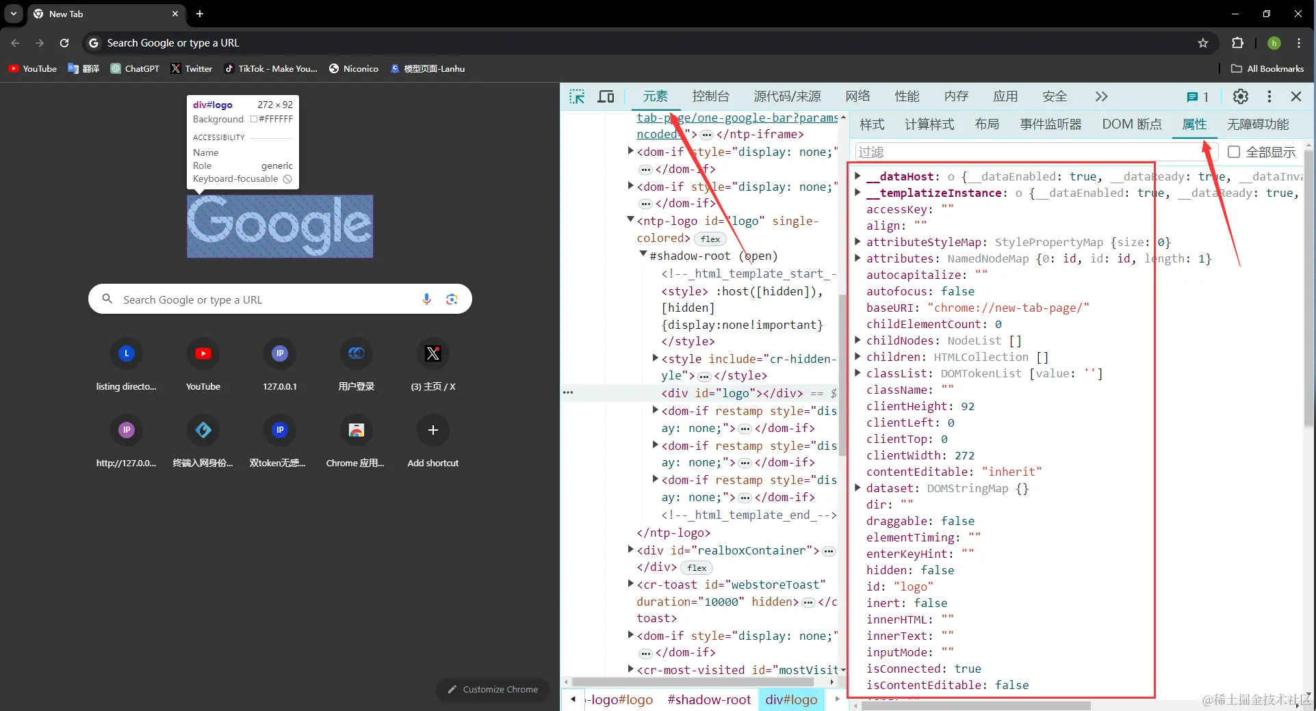Activate the inspect element picker tool
This screenshot has width=1316, height=711.
click(577, 96)
